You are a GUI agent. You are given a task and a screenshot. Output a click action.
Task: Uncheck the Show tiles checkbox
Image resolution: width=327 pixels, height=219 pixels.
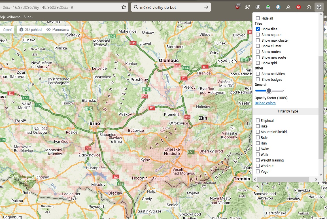click(x=258, y=29)
